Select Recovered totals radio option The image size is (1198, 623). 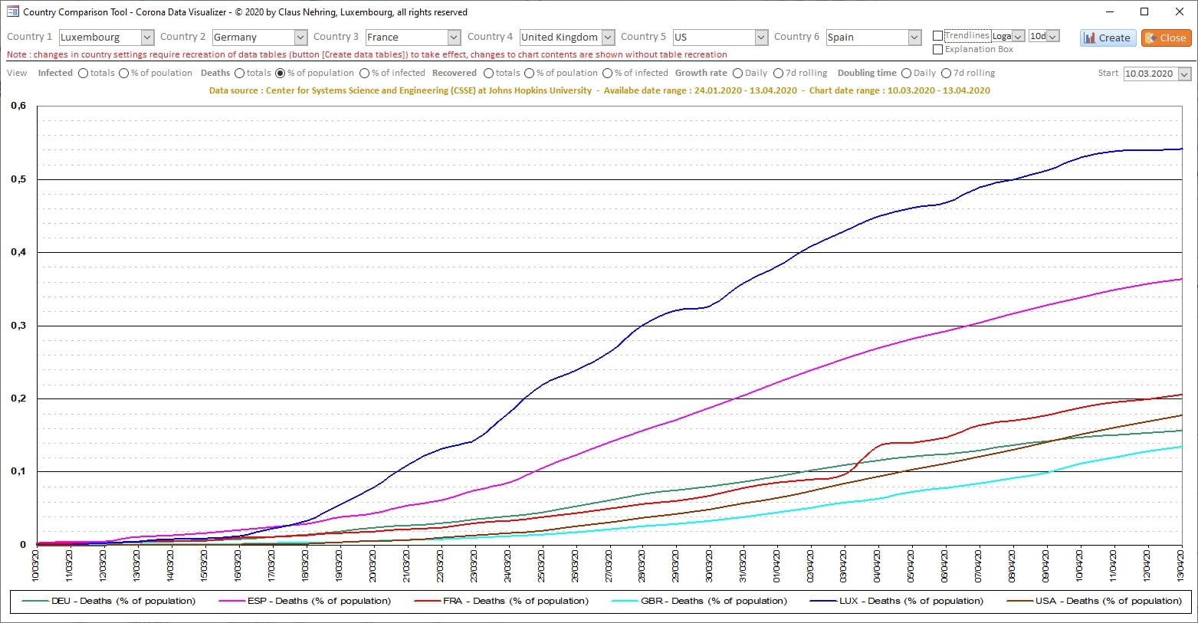pyautogui.click(x=488, y=74)
